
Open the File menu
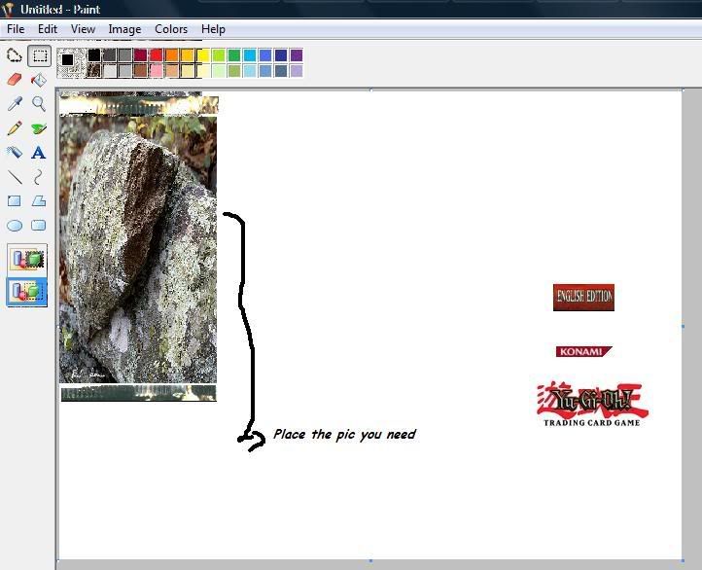[16, 29]
